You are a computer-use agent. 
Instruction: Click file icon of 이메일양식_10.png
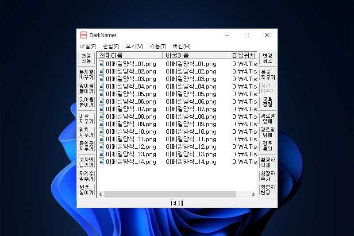(101, 132)
